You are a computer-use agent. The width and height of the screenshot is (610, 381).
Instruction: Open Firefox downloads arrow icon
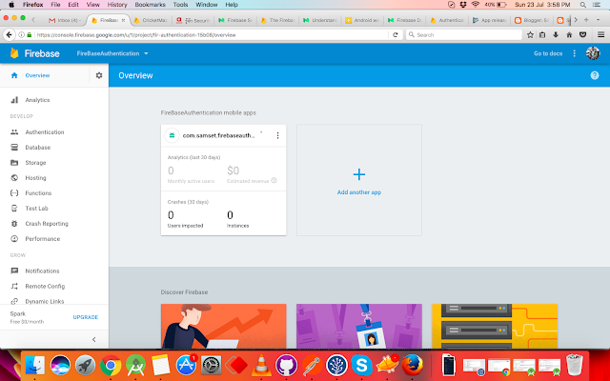click(x=556, y=35)
